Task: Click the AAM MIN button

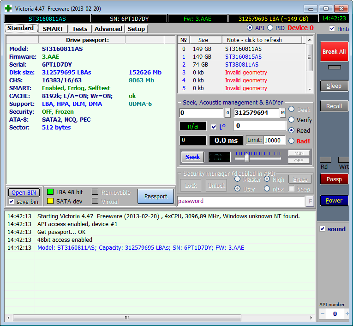Action: (299, 153)
